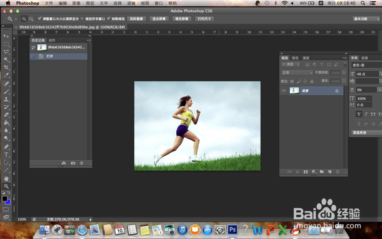Toggle Quick Mask mode
Viewport: 382px width, 239px height.
pos(6,209)
